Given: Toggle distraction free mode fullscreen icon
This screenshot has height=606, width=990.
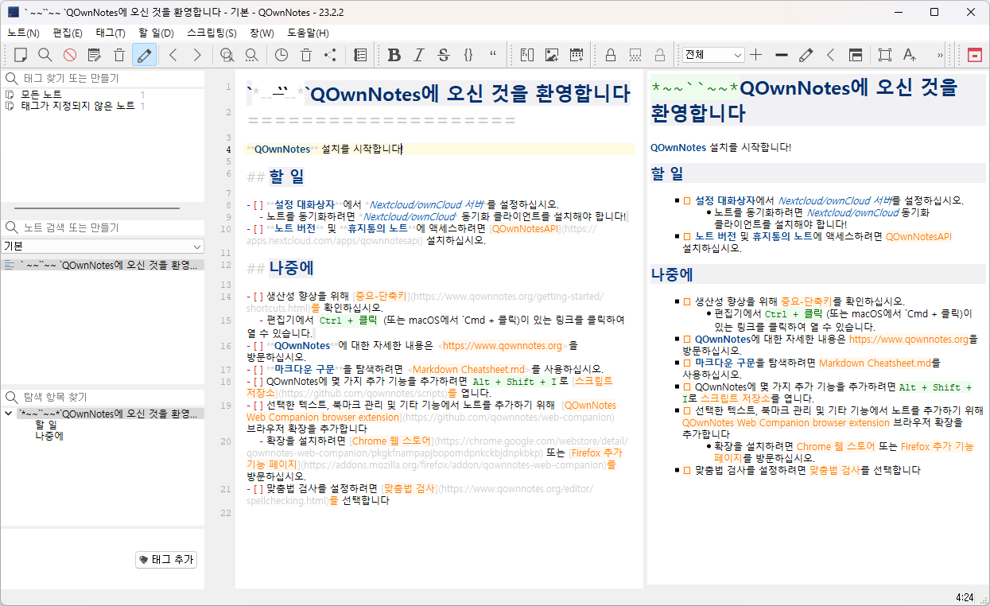Looking at the screenshot, I should pos(884,55).
